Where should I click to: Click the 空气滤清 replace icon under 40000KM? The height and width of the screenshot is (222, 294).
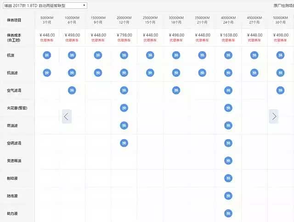click(x=228, y=90)
